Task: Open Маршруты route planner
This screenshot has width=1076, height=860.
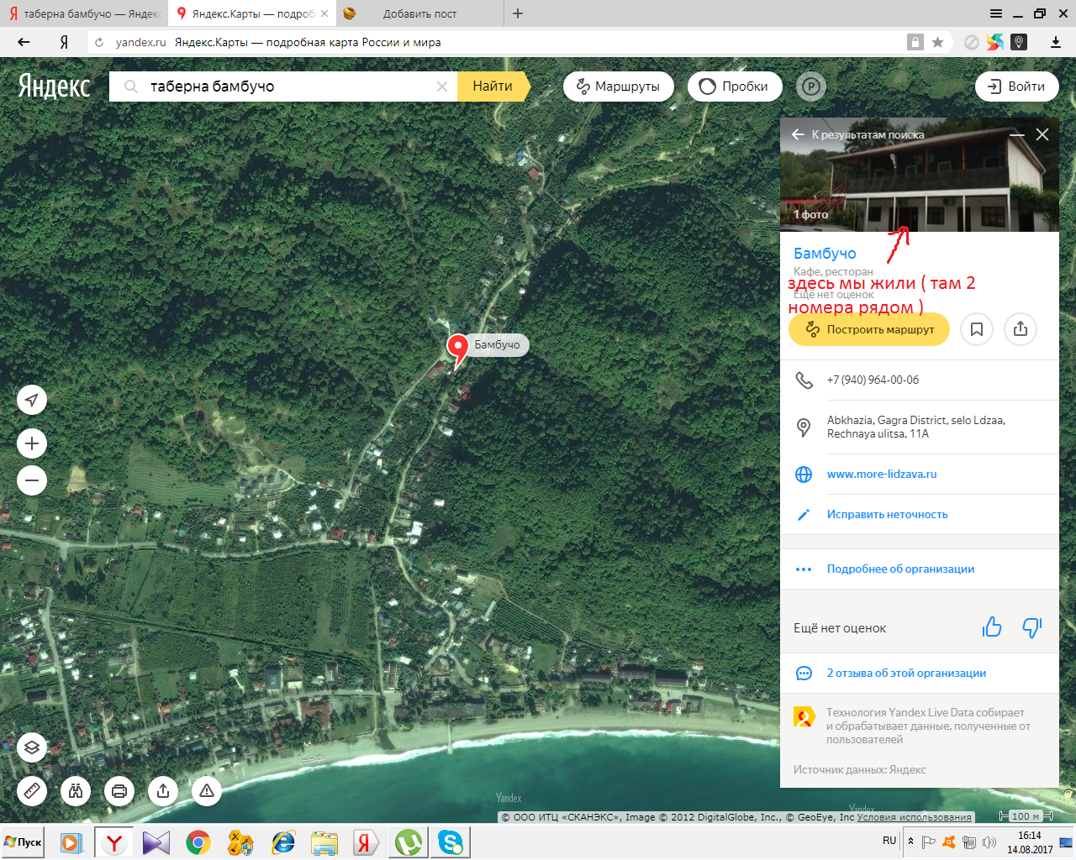Action: [x=618, y=87]
